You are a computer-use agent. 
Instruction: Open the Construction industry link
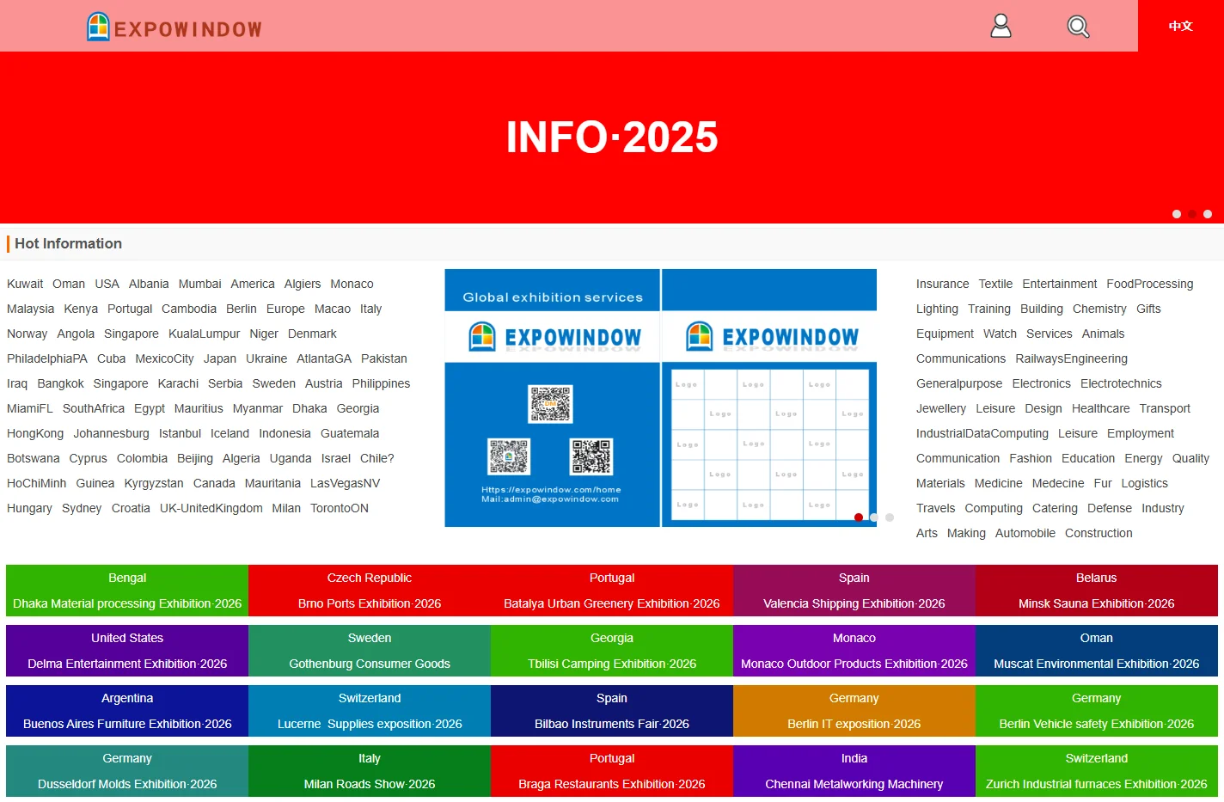coord(1099,533)
